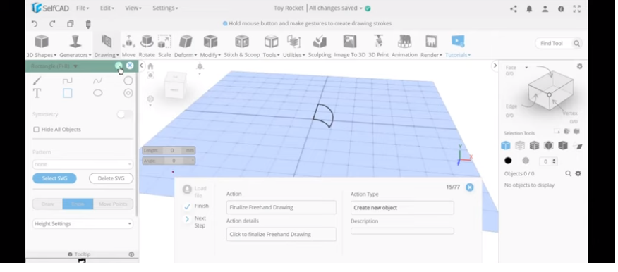Screen dimensions: 618x272
Task: Open the notifications bell
Action: click(x=529, y=8)
